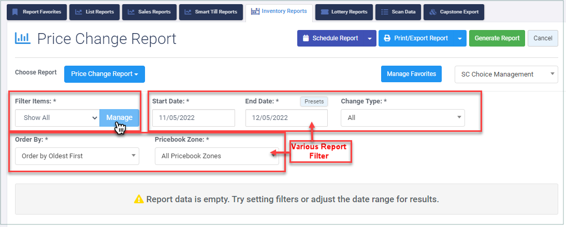Click the Generate Report button
The width and height of the screenshot is (566, 227).
(497, 38)
